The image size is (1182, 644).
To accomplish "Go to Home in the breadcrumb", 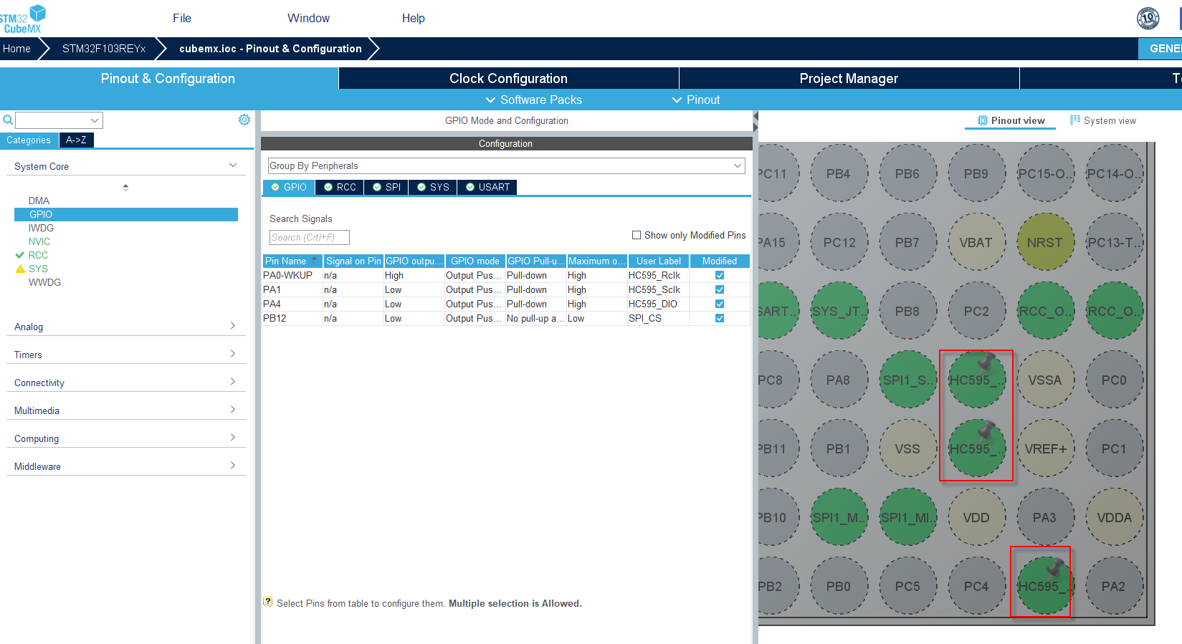I will (16, 49).
